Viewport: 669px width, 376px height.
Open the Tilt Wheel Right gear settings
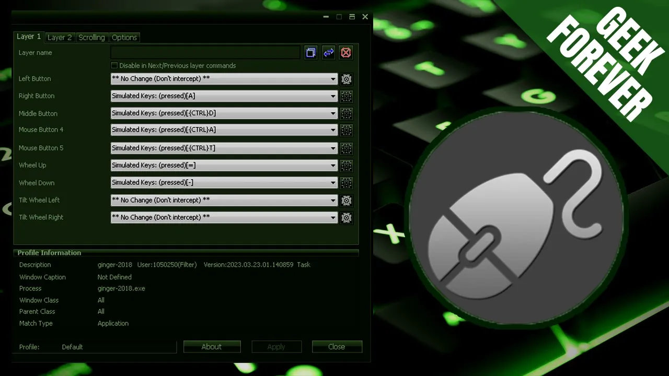coord(347,218)
